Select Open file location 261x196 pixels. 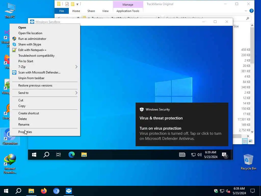(45, 33)
